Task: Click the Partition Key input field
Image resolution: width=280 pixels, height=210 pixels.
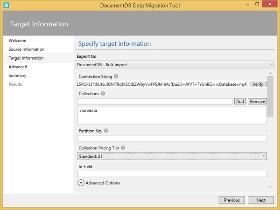Action: [172, 138]
